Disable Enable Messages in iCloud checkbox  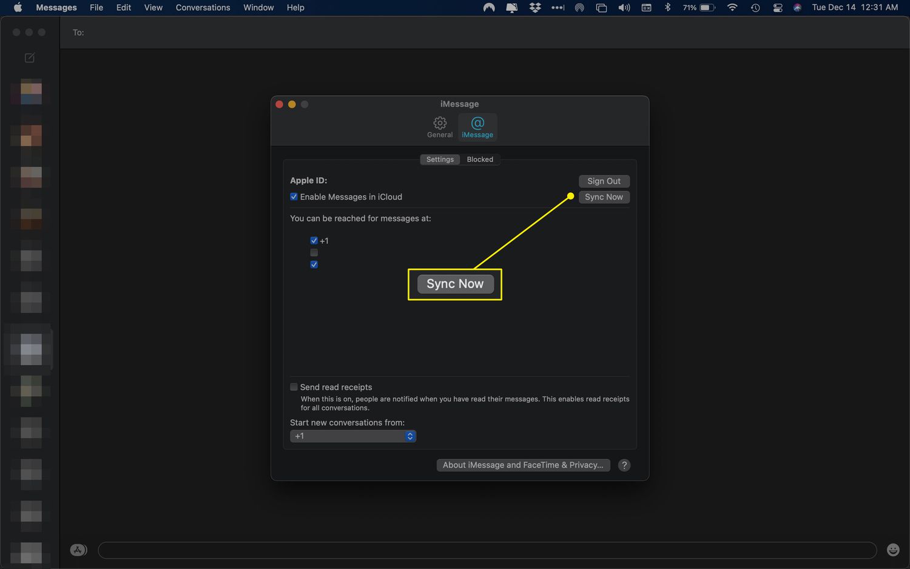294,197
